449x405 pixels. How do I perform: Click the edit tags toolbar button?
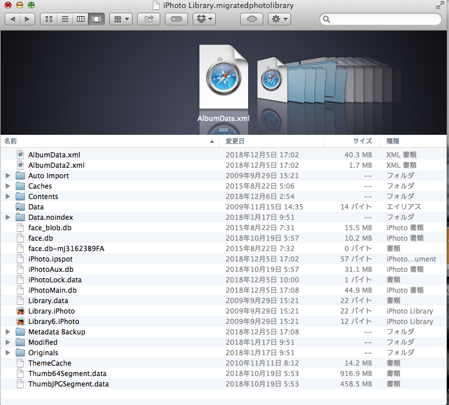(176, 19)
